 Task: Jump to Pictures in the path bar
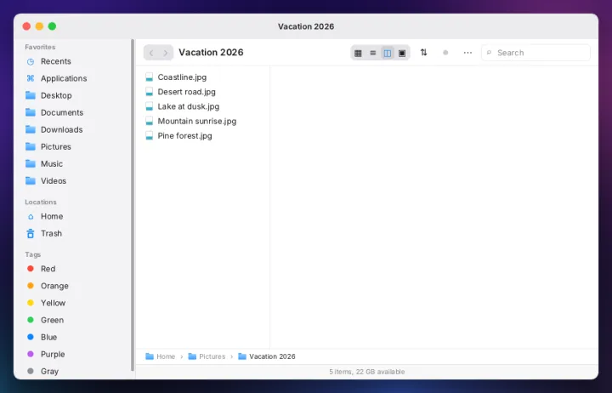click(x=207, y=356)
